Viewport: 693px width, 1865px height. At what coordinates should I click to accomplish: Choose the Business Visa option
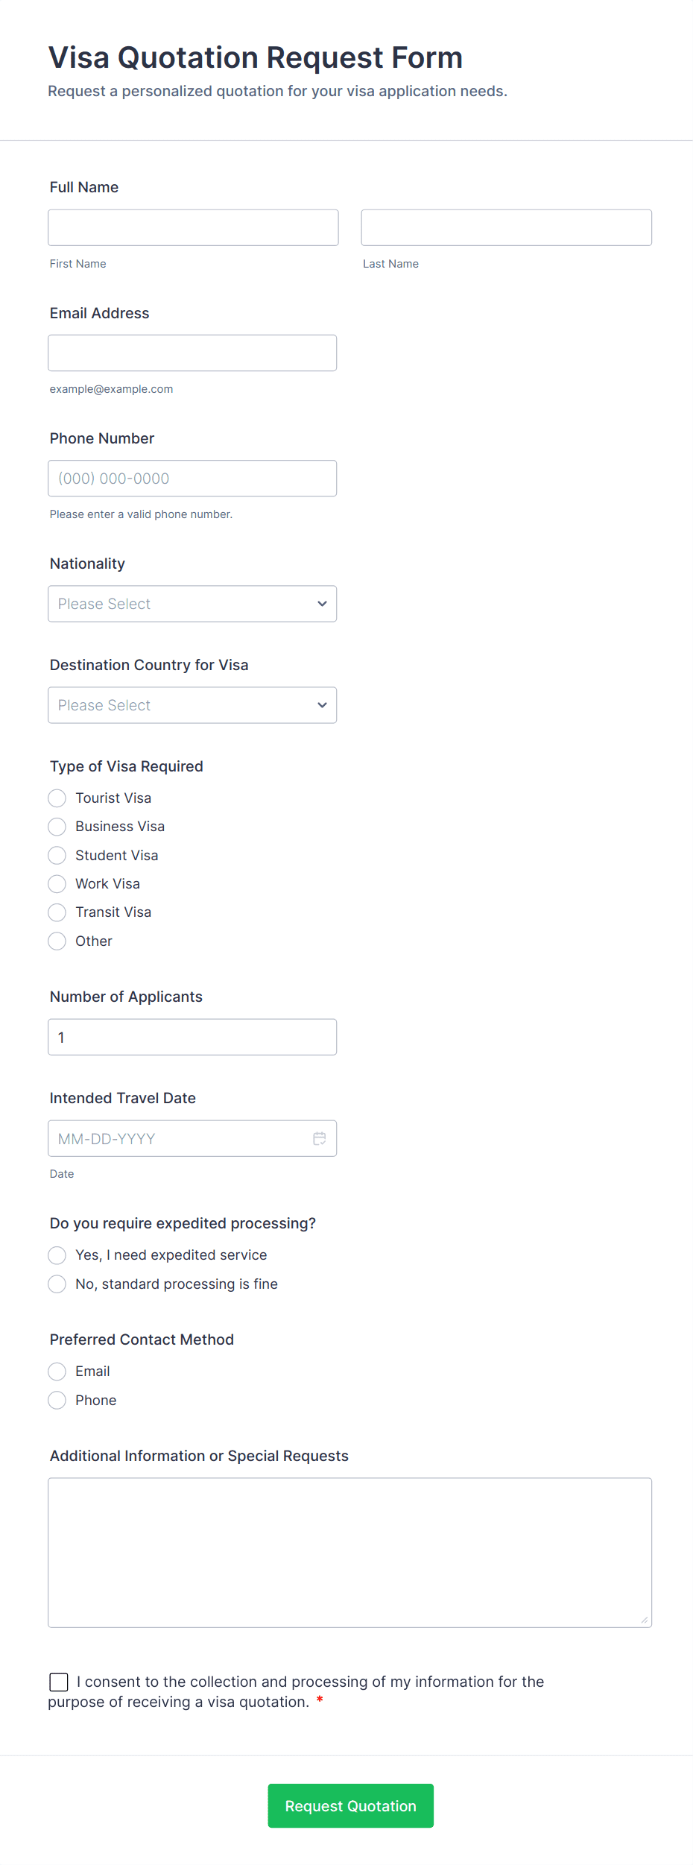(57, 827)
